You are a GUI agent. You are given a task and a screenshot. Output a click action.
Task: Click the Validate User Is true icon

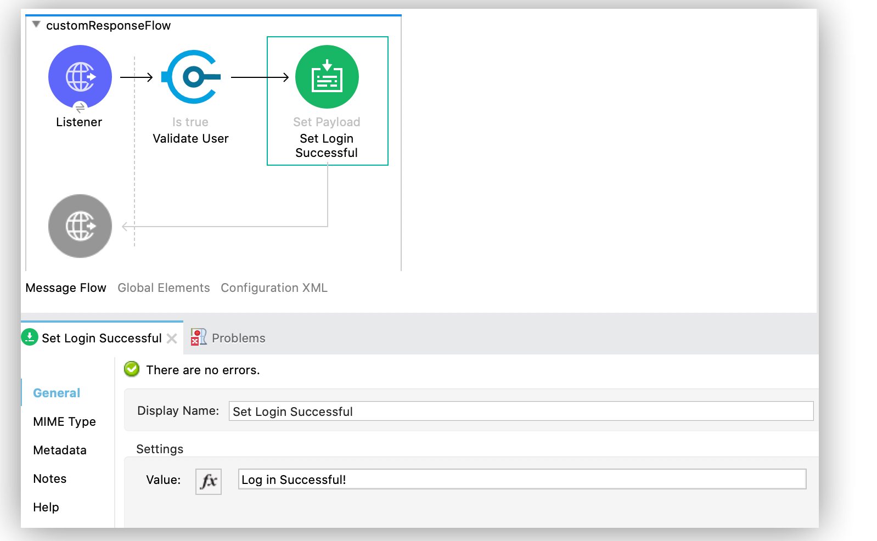191,77
